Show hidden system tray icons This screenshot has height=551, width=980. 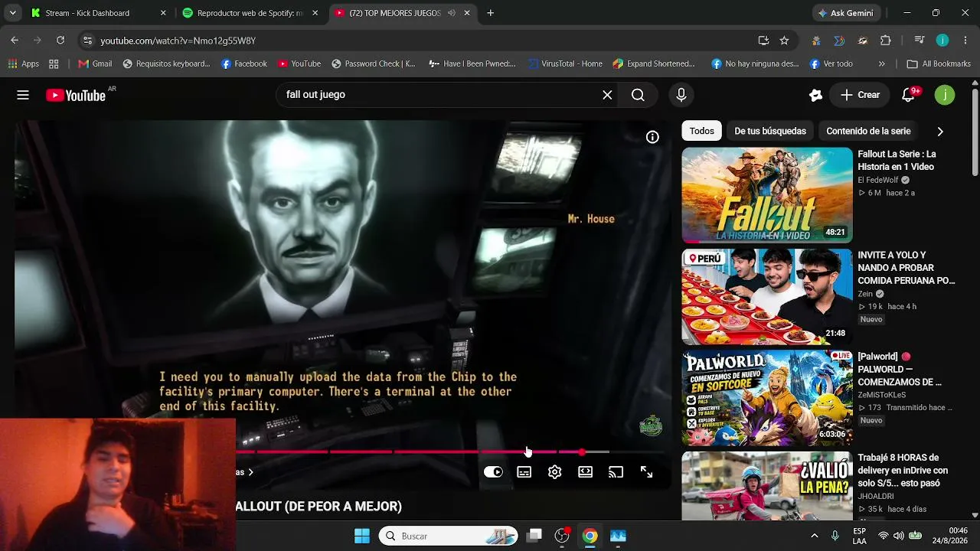point(814,536)
